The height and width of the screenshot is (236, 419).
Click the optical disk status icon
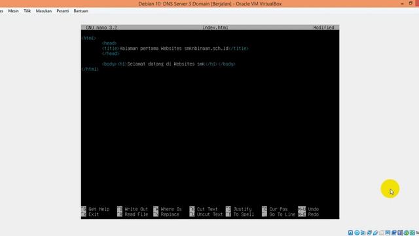[357, 233]
